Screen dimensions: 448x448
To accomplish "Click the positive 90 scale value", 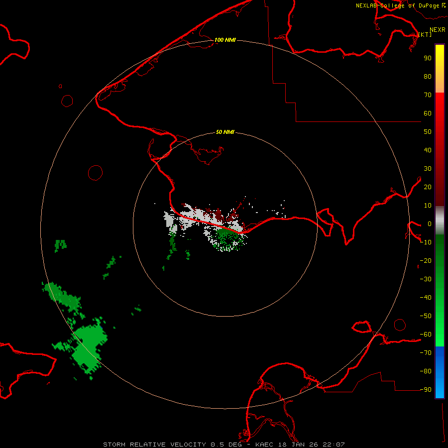I will coord(428,58).
